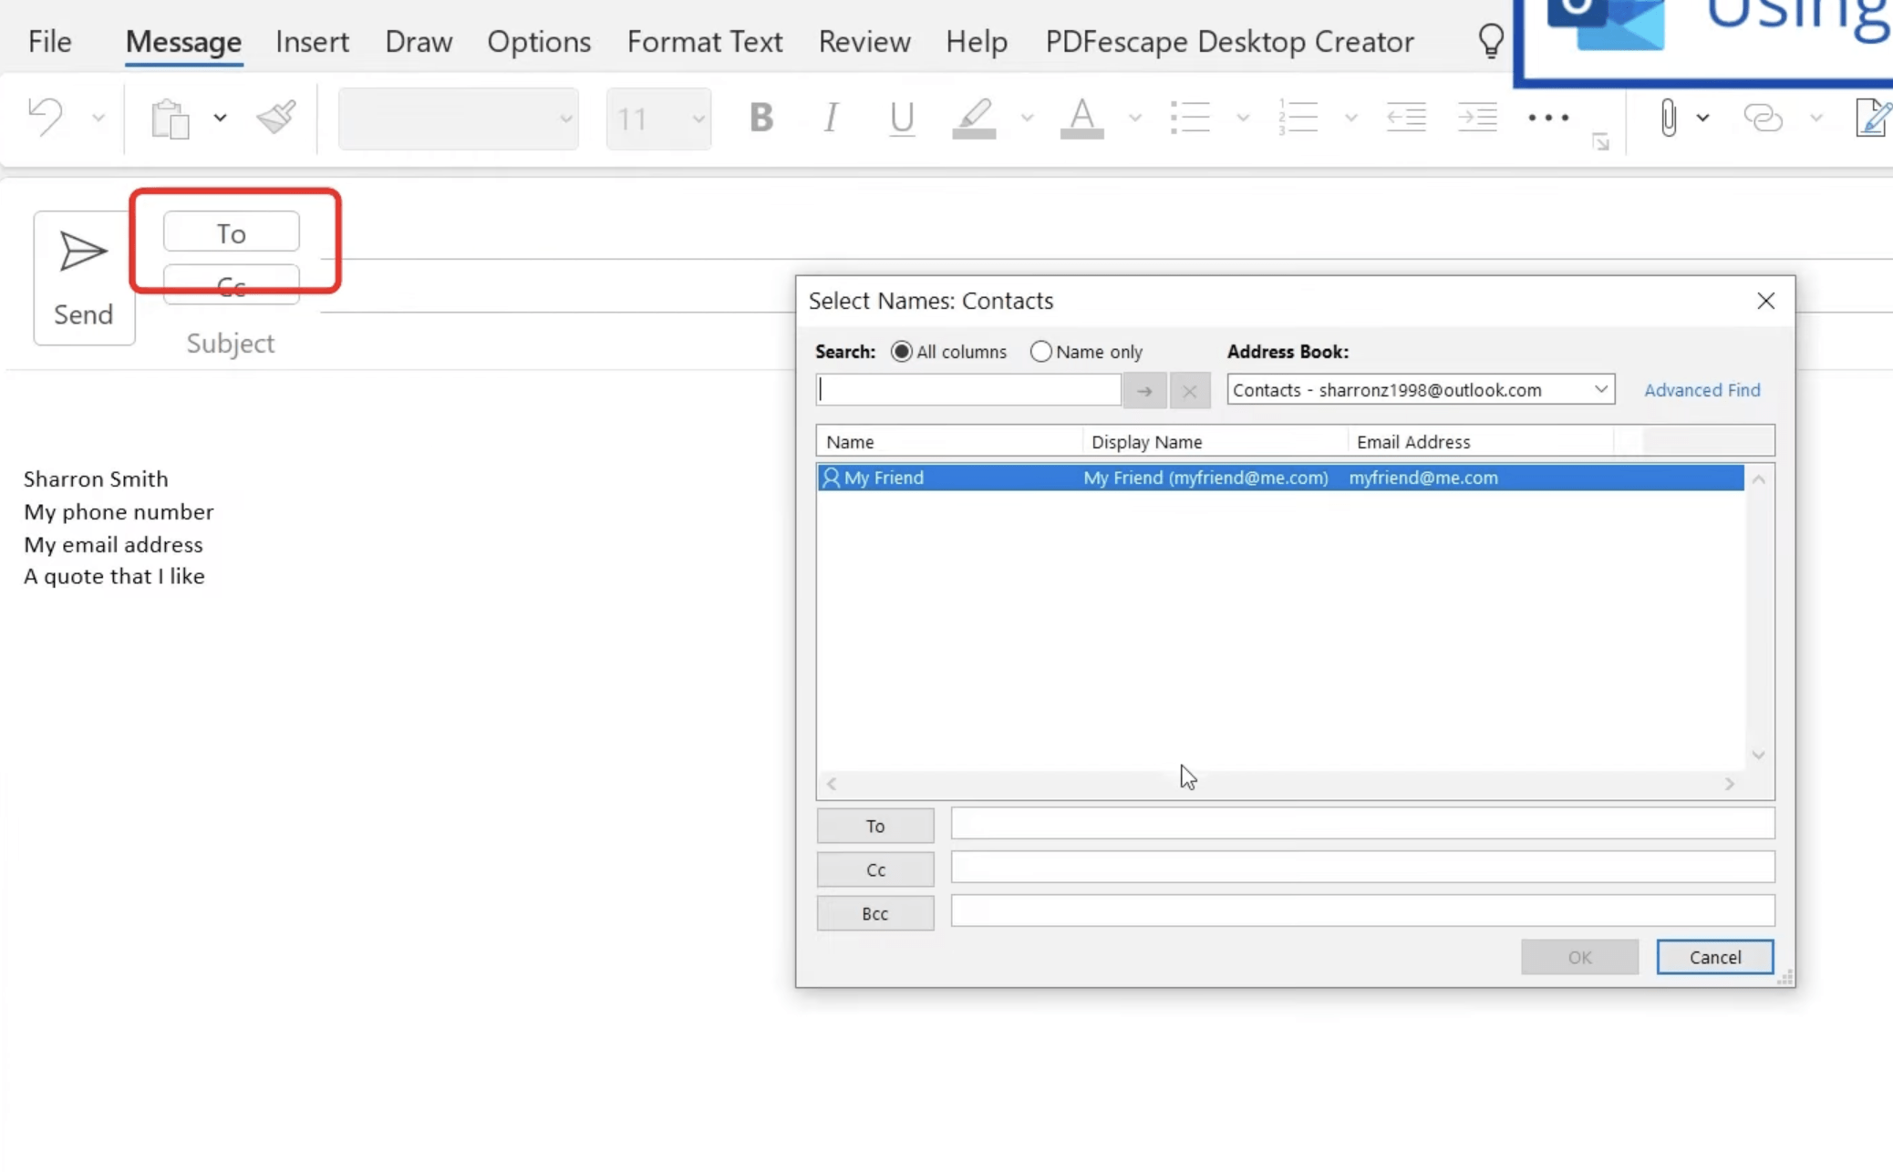Switch to the Format Text tab
Image resolution: width=1893 pixels, height=1172 pixels.
click(x=705, y=41)
